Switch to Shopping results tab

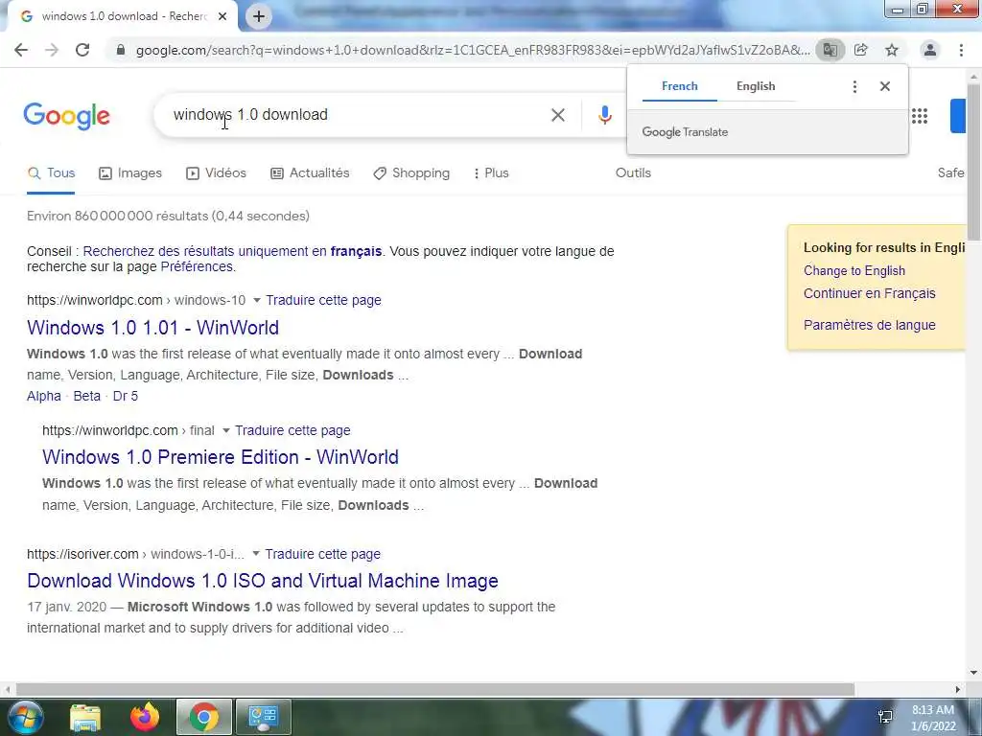[x=411, y=173]
